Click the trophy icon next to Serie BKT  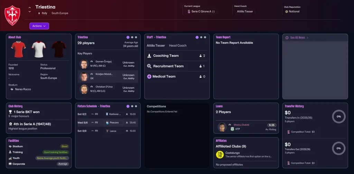point(10,112)
